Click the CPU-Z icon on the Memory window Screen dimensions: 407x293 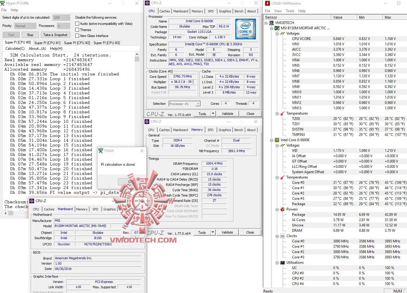pos(147,122)
